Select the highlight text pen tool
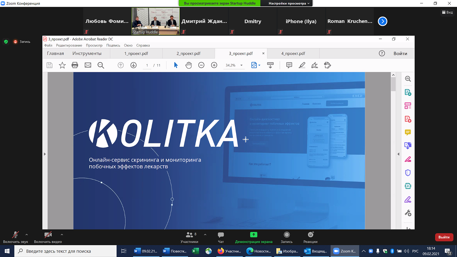The height and width of the screenshot is (257, 457). point(302,65)
